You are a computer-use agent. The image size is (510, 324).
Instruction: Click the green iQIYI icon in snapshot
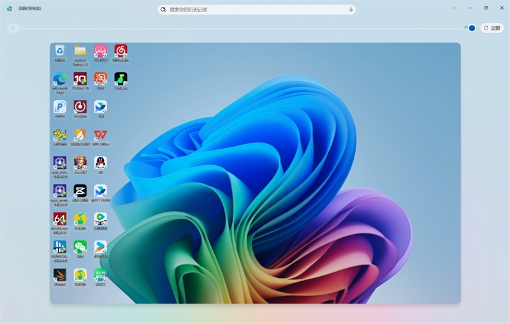tap(101, 275)
